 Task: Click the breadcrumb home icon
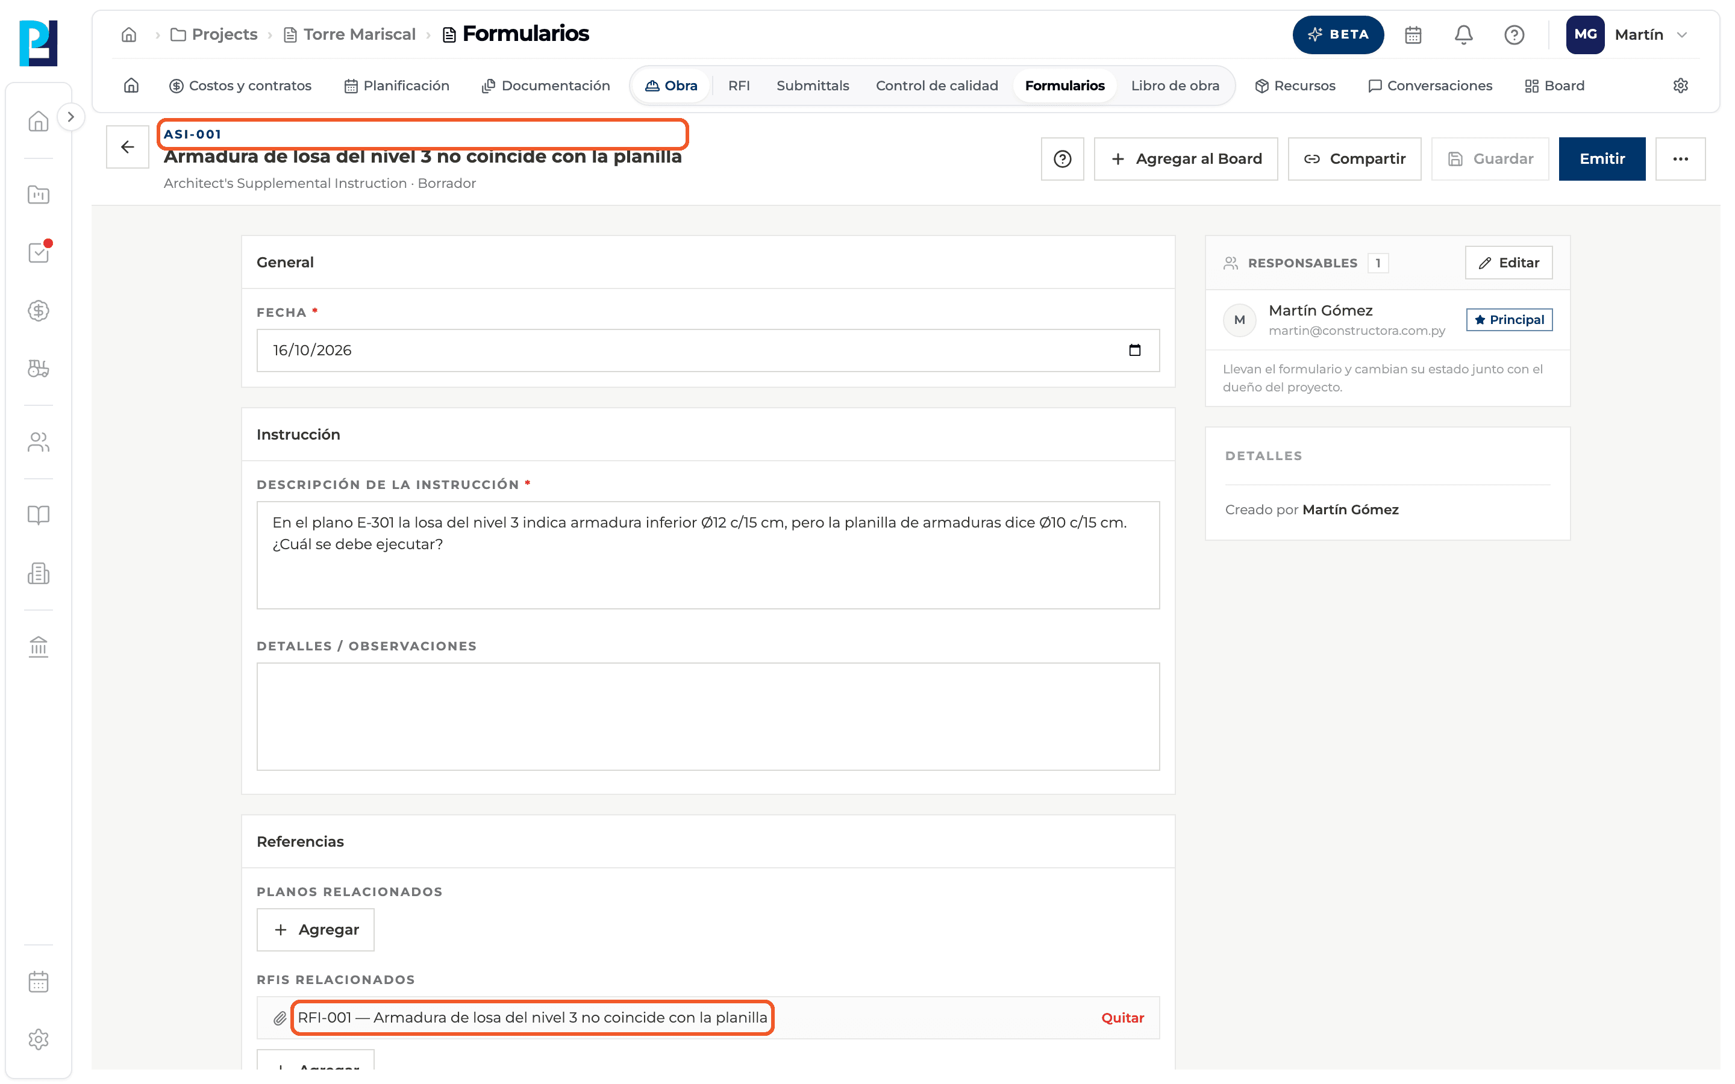129,34
